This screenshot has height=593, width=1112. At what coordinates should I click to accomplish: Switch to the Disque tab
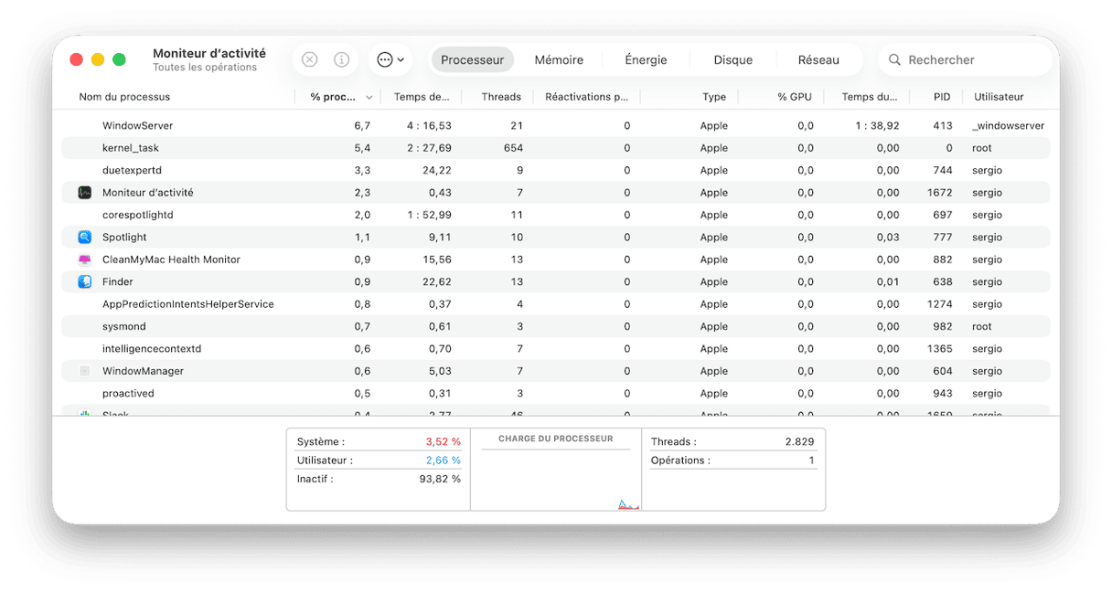(x=733, y=59)
